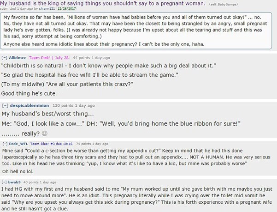This screenshot has width=277, height=212.
Task: Click the post body text box
Action: tap(136, 30)
